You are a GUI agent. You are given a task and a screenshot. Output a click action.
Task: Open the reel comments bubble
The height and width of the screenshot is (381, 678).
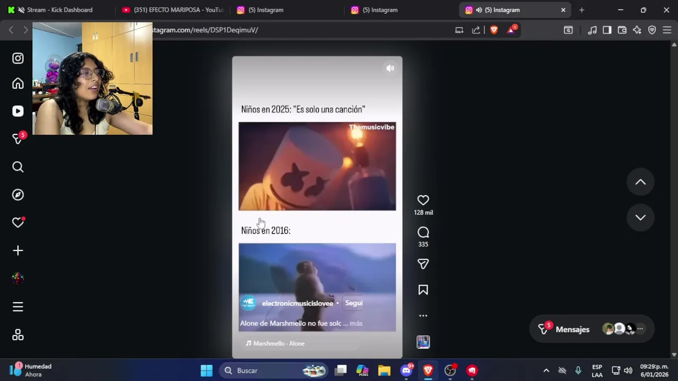click(423, 232)
